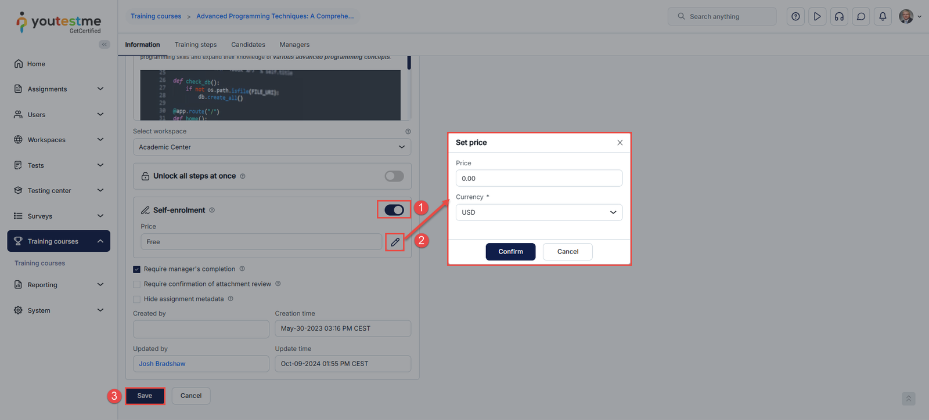Switch to the Training steps tab
The width and height of the screenshot is (929, 420).
point(195,45)
